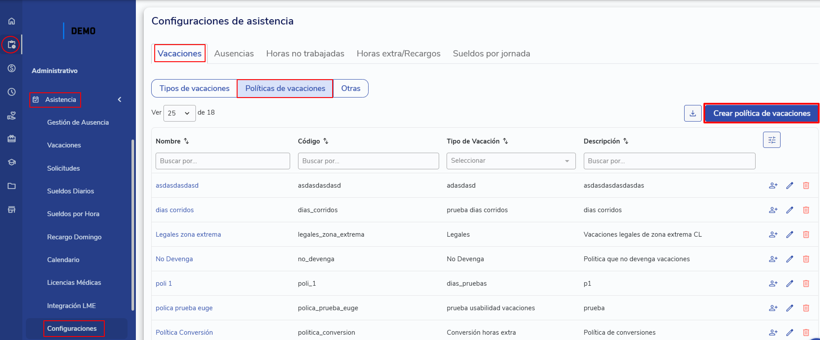Sort table by Nombre column
The height and width of the screenshot is (340, 820).
point(186,141)
